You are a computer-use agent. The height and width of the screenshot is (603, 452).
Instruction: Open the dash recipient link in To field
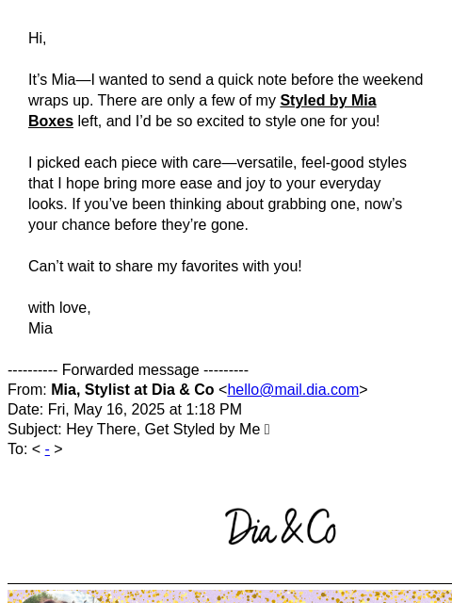[47, 449]
